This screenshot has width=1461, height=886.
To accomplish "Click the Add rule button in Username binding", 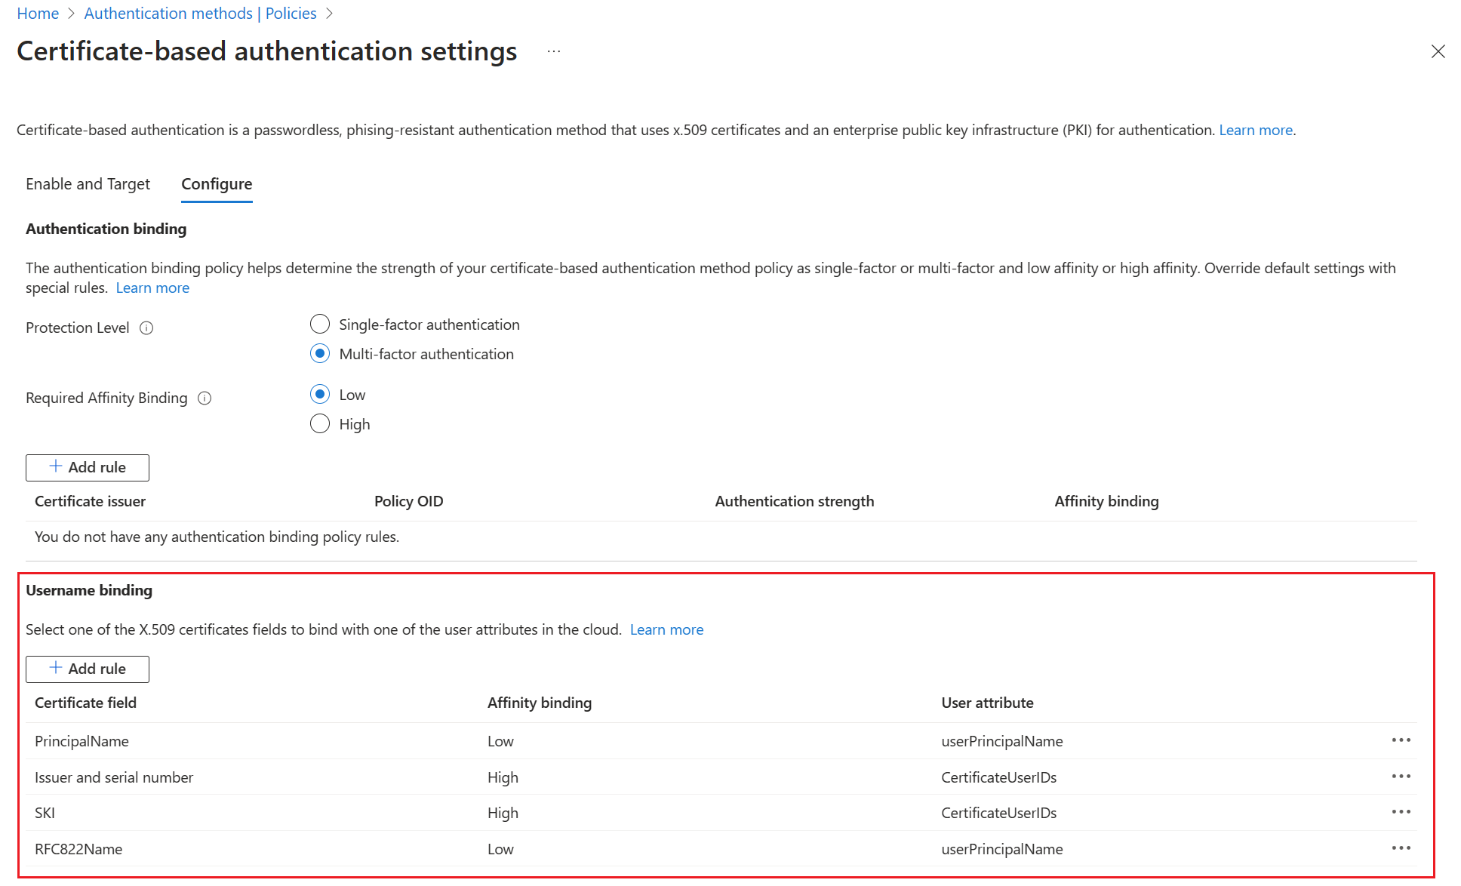I will 88,668.
